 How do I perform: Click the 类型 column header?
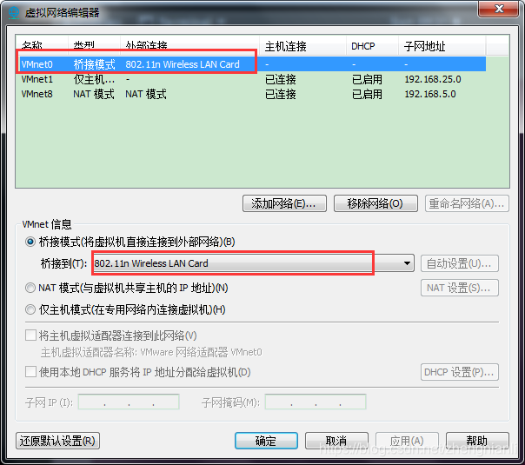point(94,46)
